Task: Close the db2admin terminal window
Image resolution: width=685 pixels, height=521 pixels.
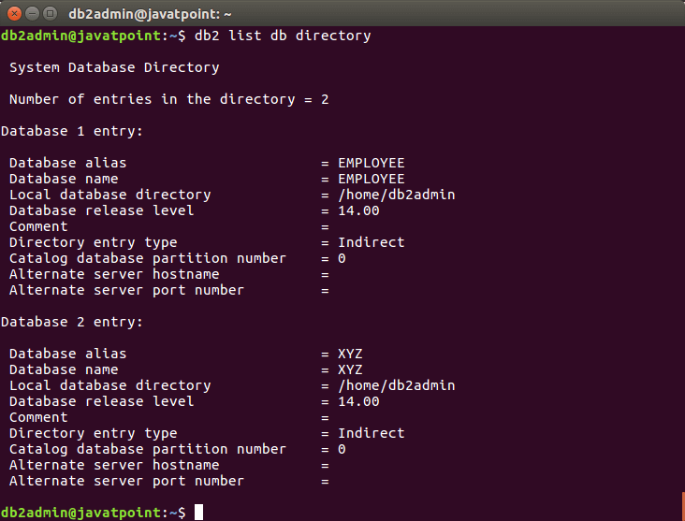Action: click(x=13, y=13)
